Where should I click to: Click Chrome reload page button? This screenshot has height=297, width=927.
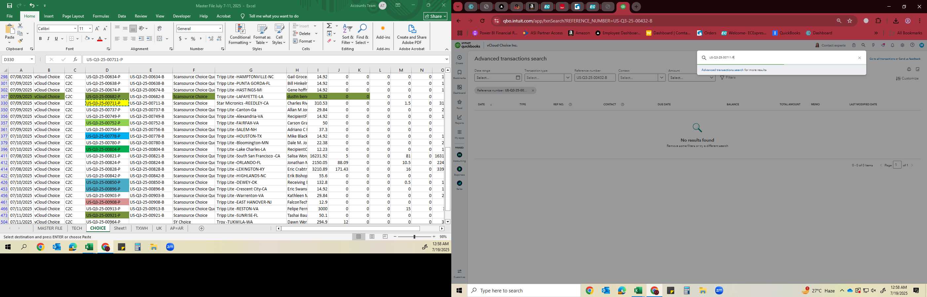point(483,21)
